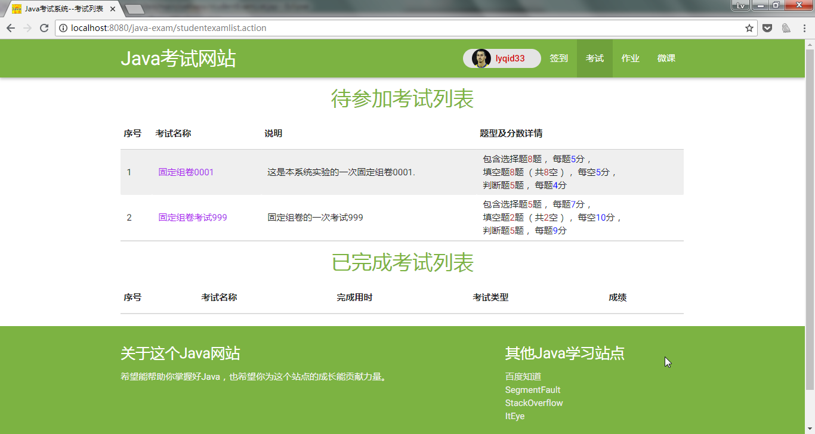Open the Chrome three-dot menu
Screen dimensions: 815x434
coord(804,28)
